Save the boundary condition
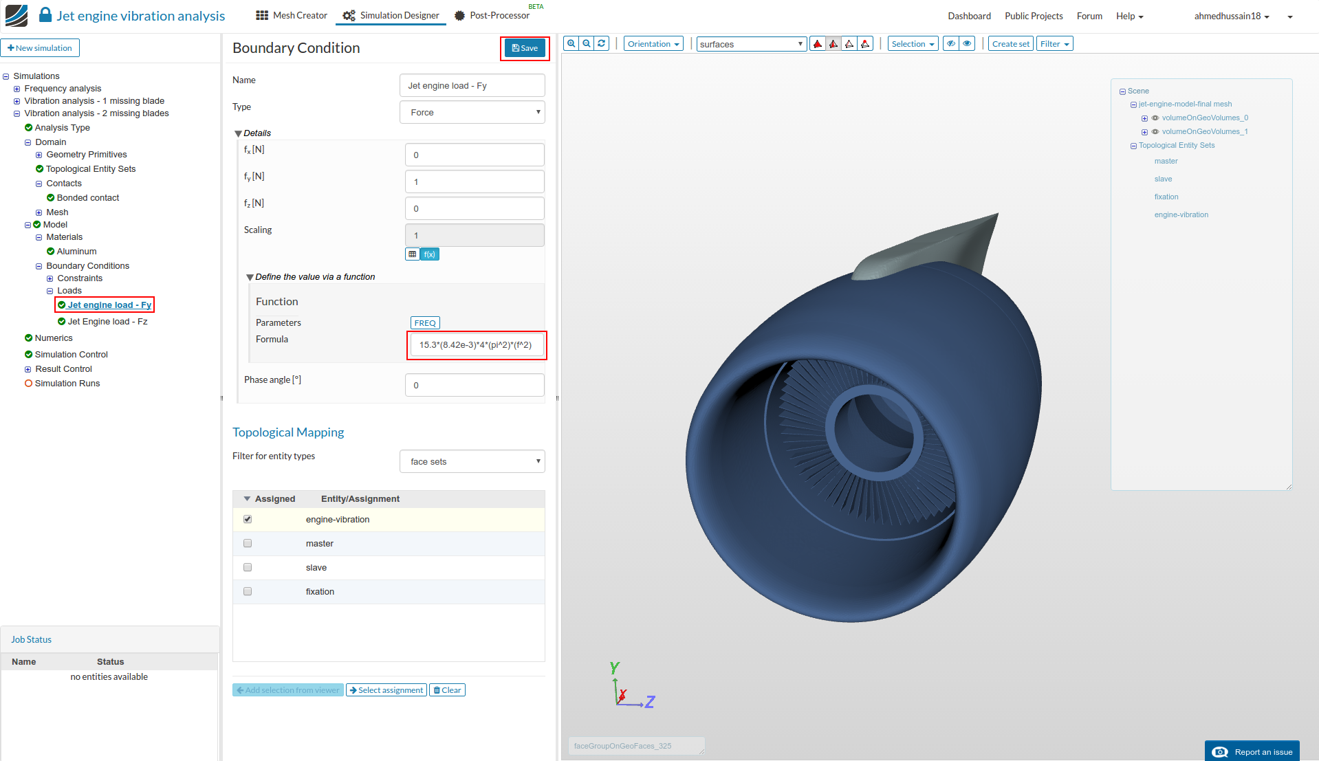The height and width of the screenshot is (761, 1319). click(x=525, y=48)
